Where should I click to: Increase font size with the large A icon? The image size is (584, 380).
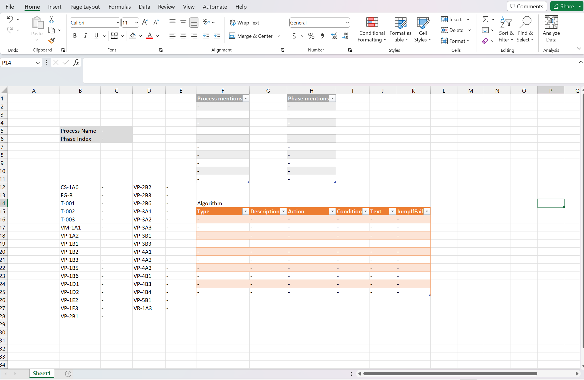pyautogui.click(x=145, y=23)
